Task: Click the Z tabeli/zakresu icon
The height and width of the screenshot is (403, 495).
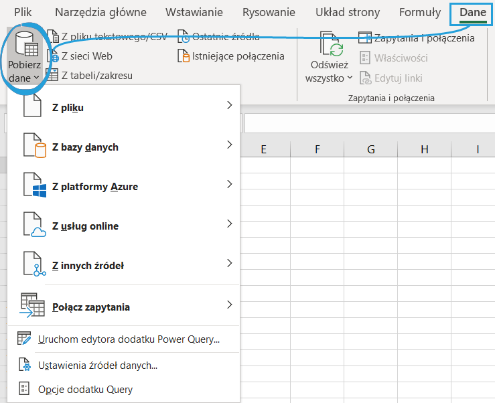Action: click(x=52, y=76)
